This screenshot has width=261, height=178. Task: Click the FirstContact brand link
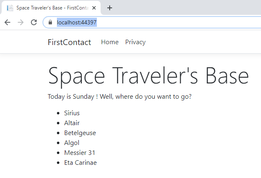[x=69, y=42]
